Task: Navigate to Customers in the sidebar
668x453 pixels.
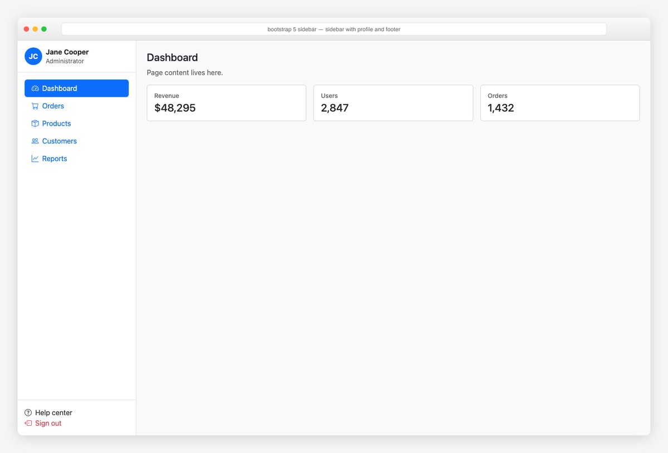Action: (x=77, y=141)
